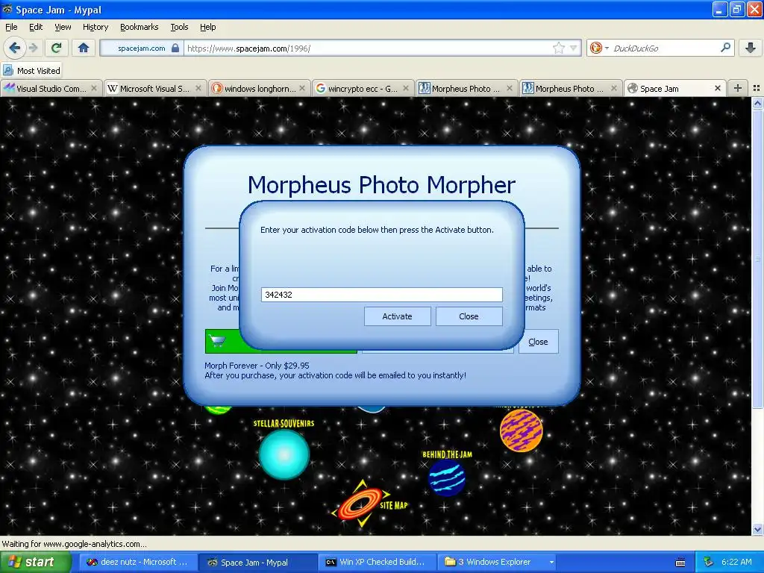The height and width of the screenshot is (573, 764).
Task: Click the Morpheus Photo Morpher heading
Action: point(381,185)
